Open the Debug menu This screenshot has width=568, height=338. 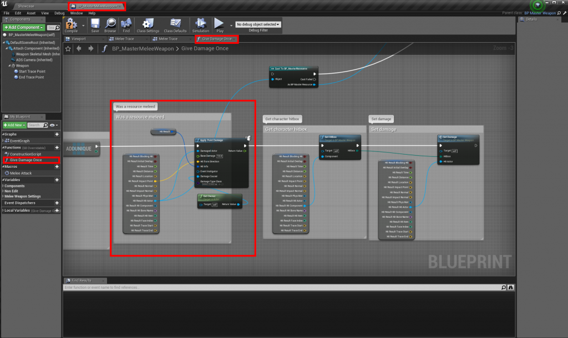coord(59,13)
